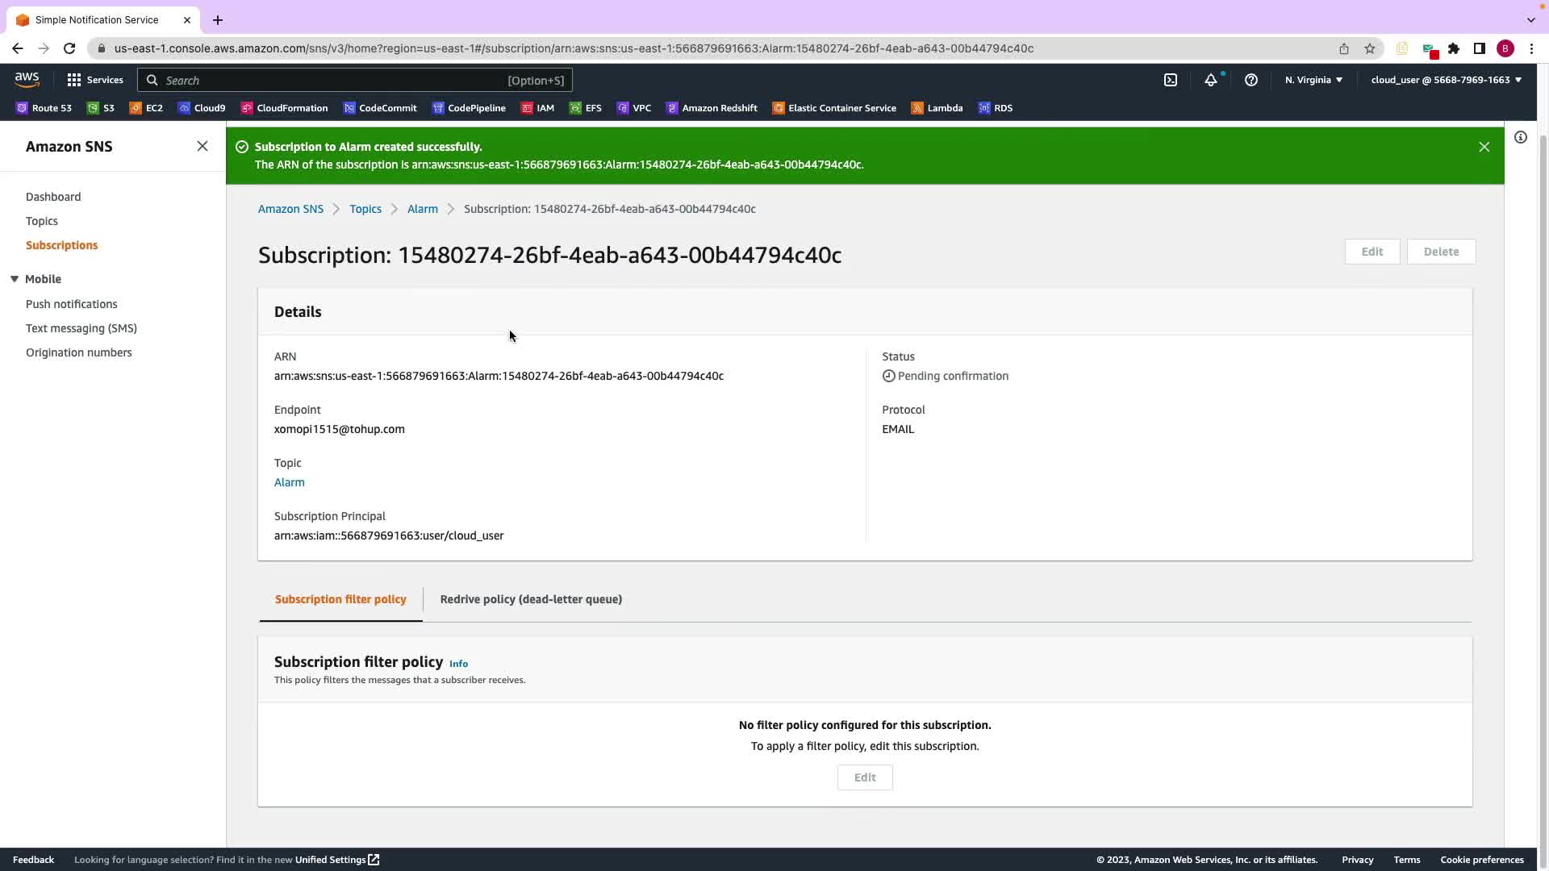Open Lambda bookmark shortcut
The width and height of the screenshot is (1549, 871).
pos(937,108)
